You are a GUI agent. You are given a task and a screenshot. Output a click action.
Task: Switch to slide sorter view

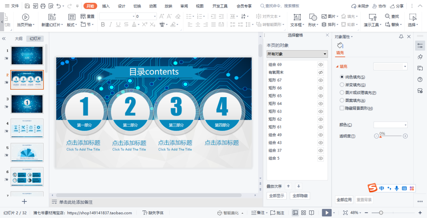click(x=303, y=212)
